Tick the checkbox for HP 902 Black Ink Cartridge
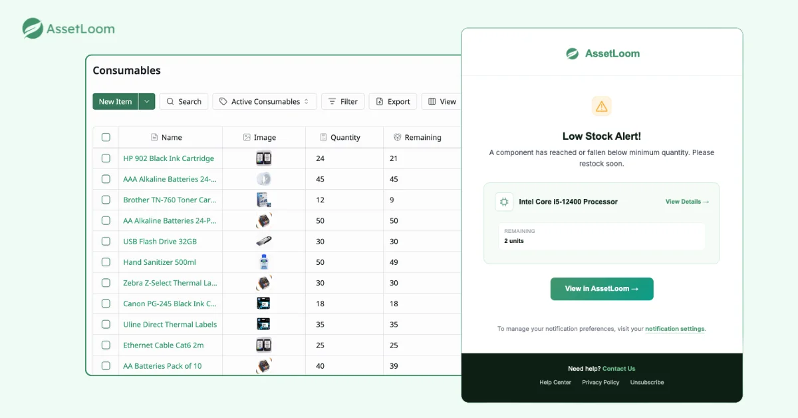 [106, 158]
